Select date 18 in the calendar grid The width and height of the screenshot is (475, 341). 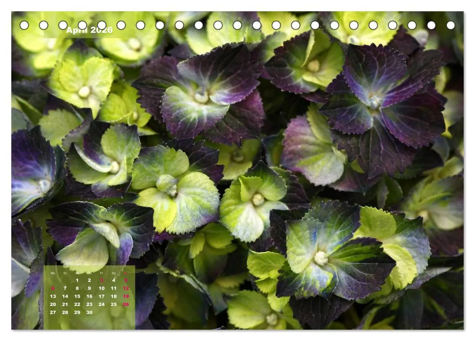pos(113,297)
